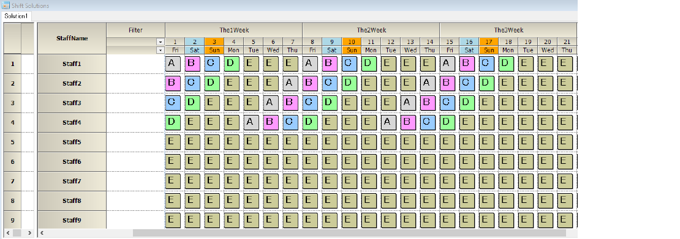
Task: Click Staff1 shift B on day 16
Action: click(467, 64)
